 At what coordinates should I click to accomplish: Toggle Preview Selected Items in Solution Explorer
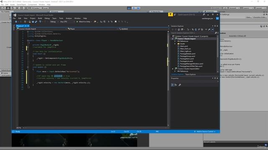tap(212, 30)
